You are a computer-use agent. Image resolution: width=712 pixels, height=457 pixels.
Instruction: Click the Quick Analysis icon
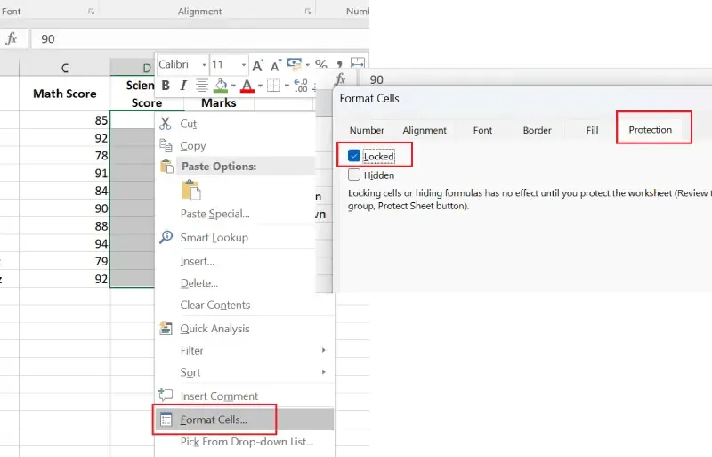coord(166,329)
